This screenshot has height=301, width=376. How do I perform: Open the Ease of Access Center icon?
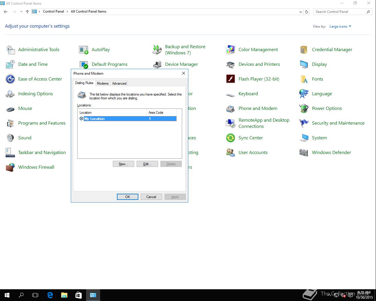(x=10, y=79)
